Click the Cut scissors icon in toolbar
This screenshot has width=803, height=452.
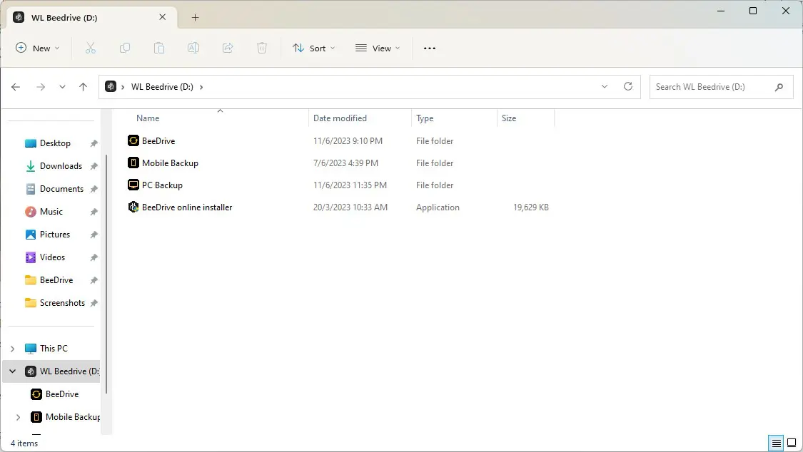click(x=90, y=48)
